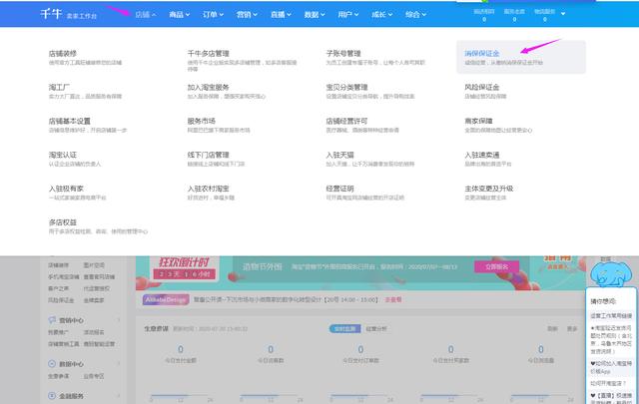Click 数据中心 circle icon in sidebar
The image size is (639, 404).
click(52, 364)
